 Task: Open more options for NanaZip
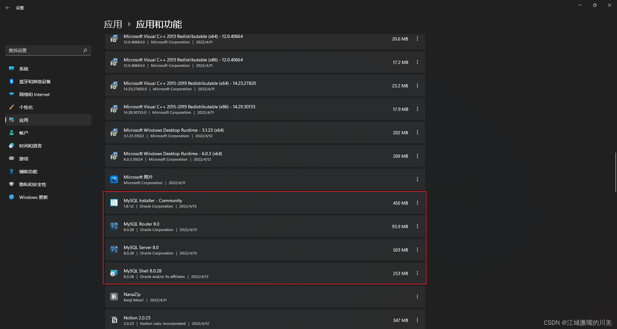pos(417,297)
